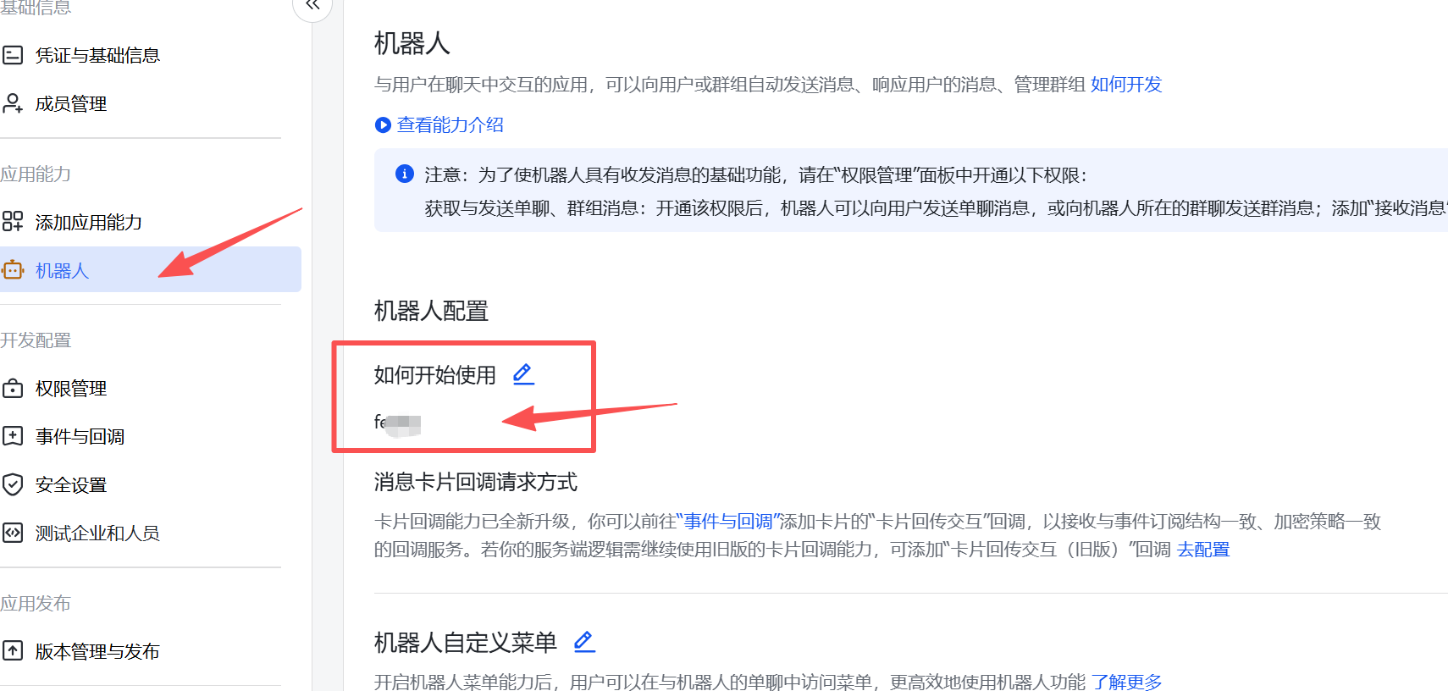Click the blurred 如何开始使用 description text

pos(398,423)
